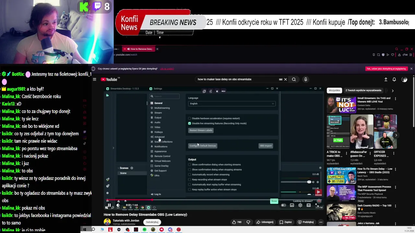Check Keep recording when stream stops
This screenshot has width=415, height=233.
pyautogui.click(x=190, y=180)
